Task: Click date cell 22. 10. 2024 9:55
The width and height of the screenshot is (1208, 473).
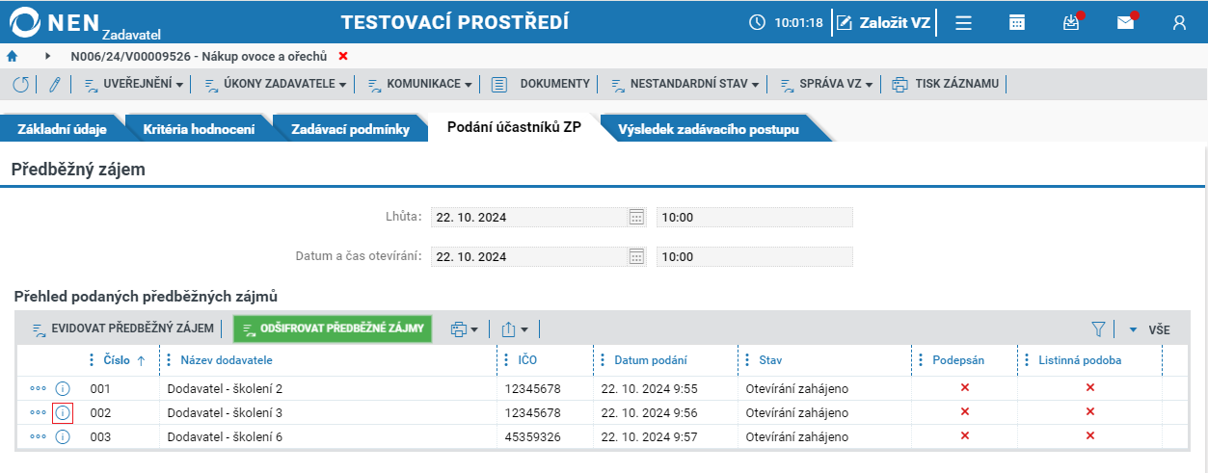Action: tap(649, 388)
